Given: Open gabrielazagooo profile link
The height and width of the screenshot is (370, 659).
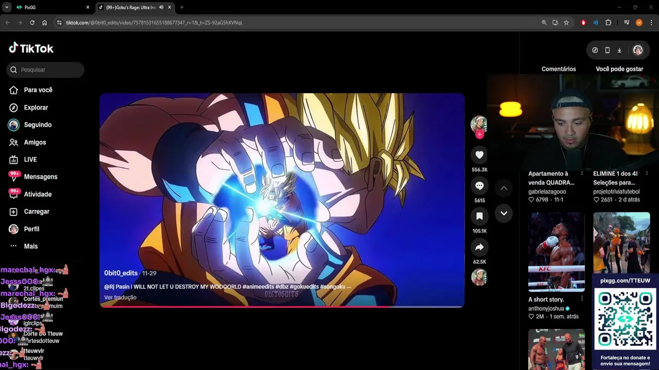Looking at the screenshot, I should pyautogui.click(x=547, y=192).
